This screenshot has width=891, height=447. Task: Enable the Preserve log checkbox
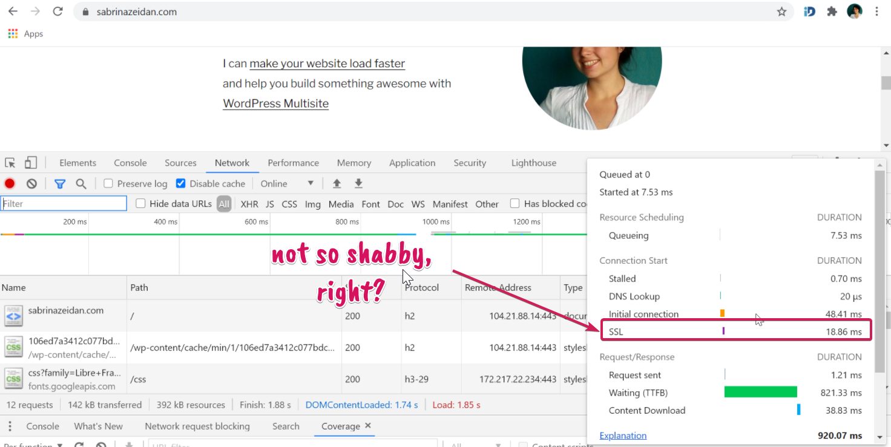coord(108,184)
